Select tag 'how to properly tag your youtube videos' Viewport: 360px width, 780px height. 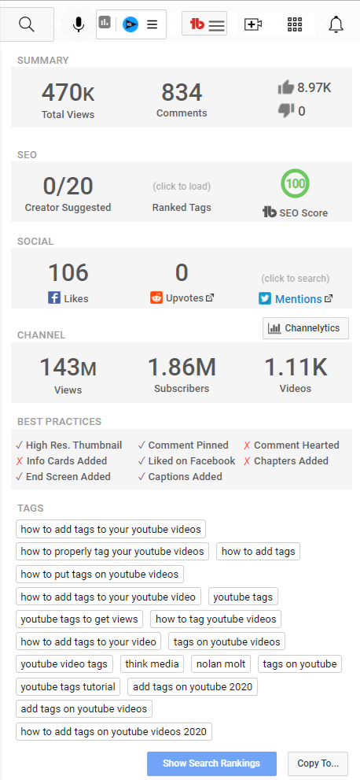click(x=112, y=551)
